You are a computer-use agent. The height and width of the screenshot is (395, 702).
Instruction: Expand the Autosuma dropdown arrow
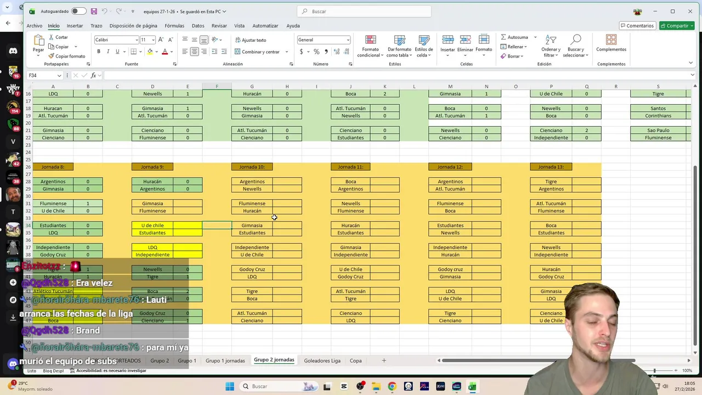pyautogui.click(x=535, y=37)
